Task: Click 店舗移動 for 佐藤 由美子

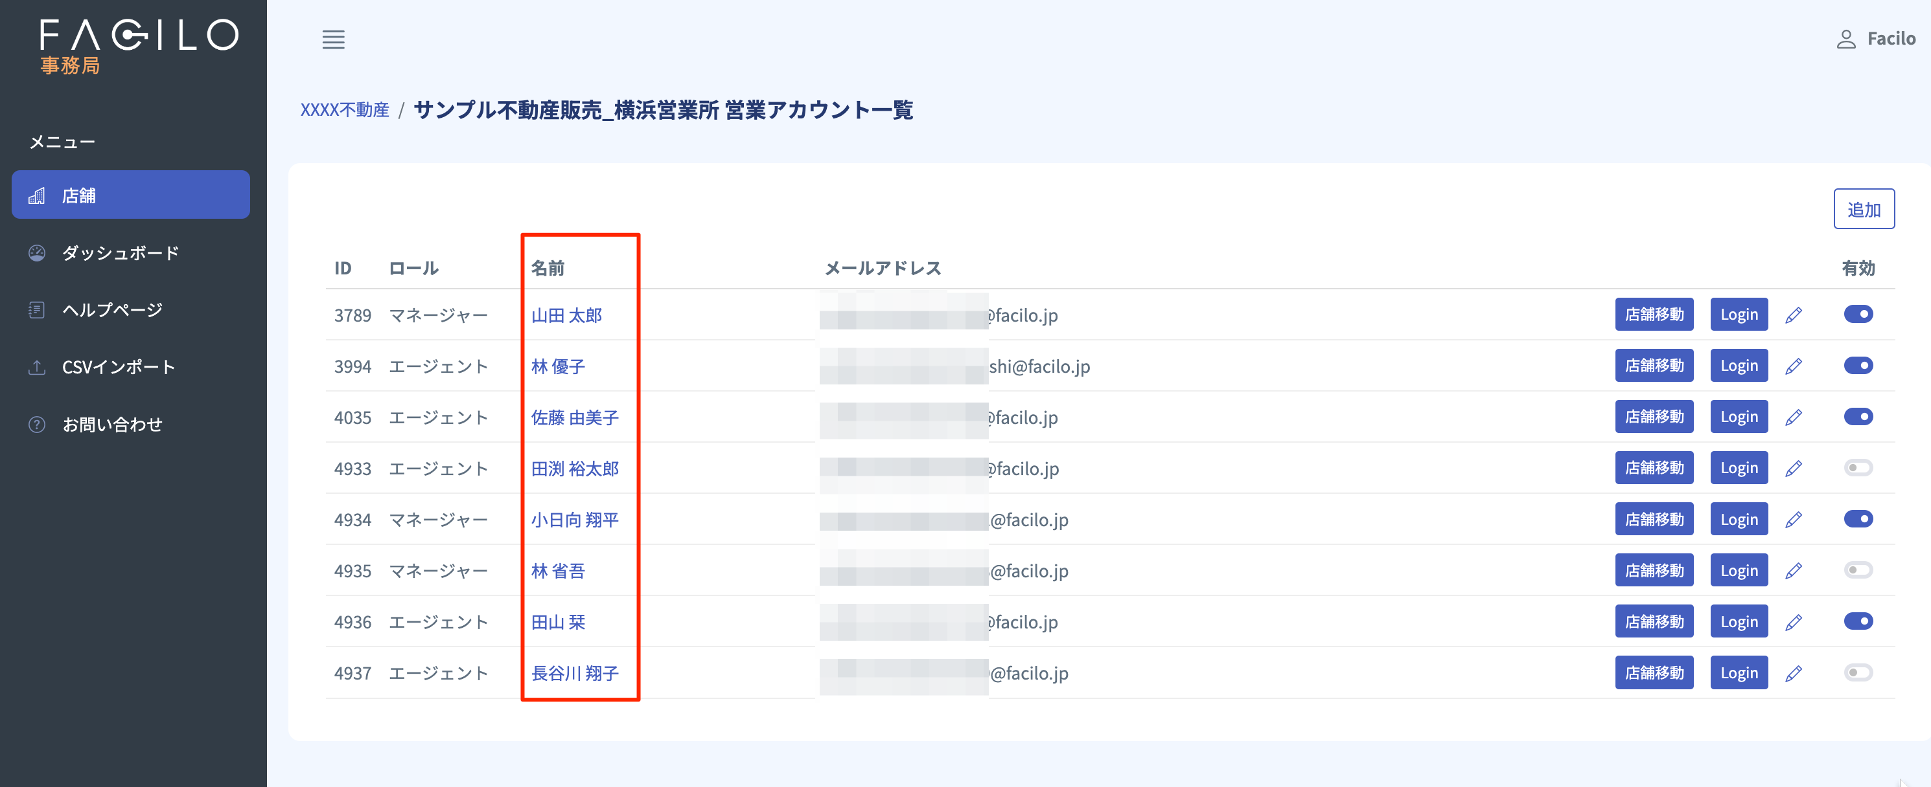Action: tap(1654, 416)
